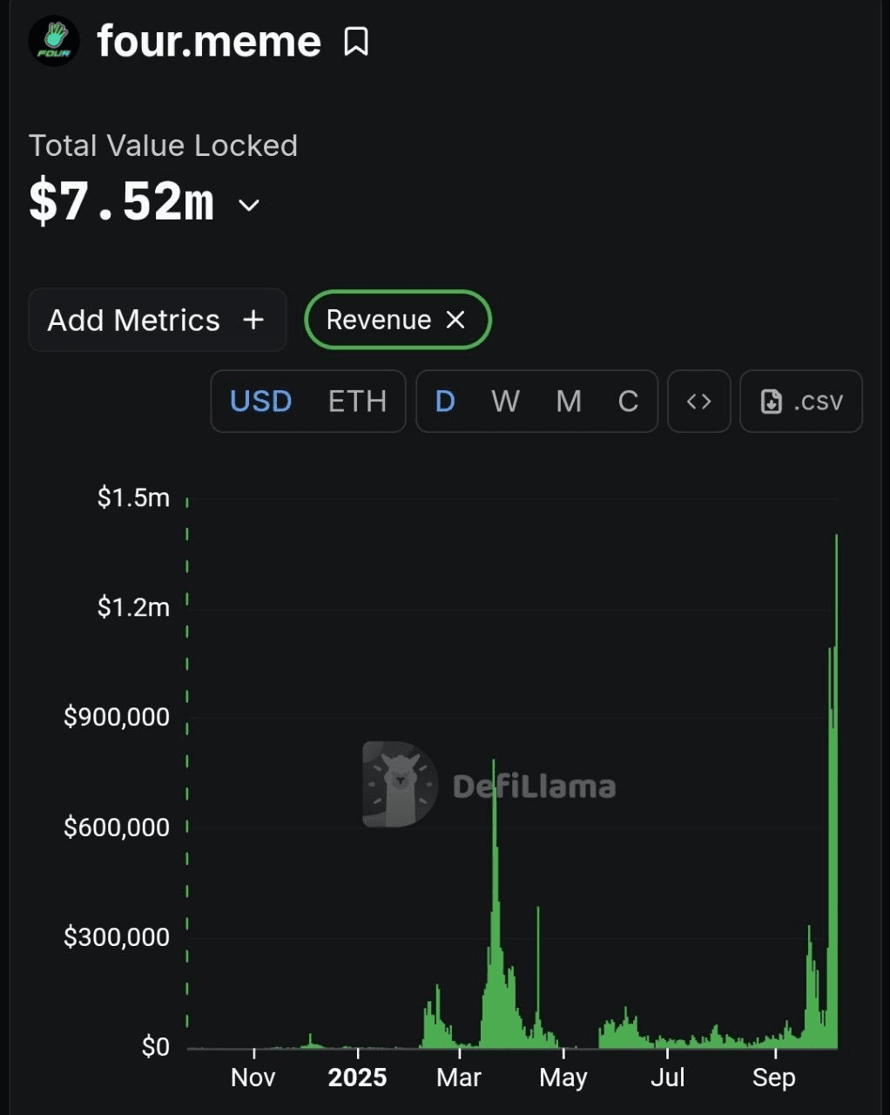Select the daily (D) interval
The height and width of the screenshot is (1115, 890).
tap(445, 402)
